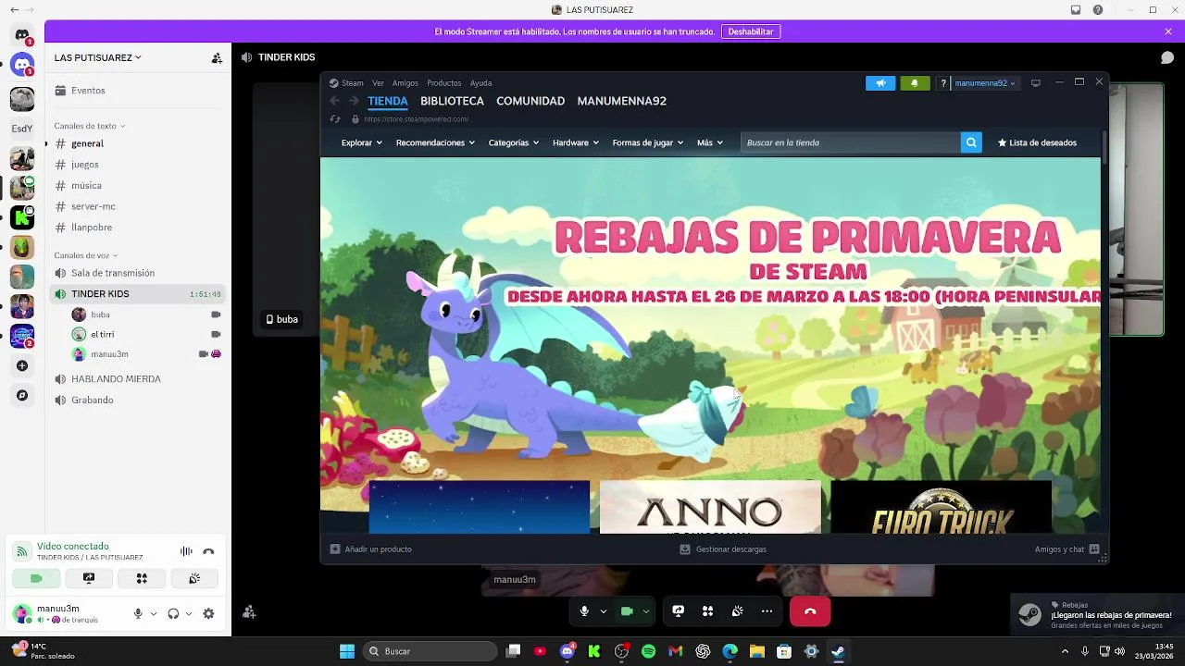
Task: Click Windows Start button
Action: point(347,651)
